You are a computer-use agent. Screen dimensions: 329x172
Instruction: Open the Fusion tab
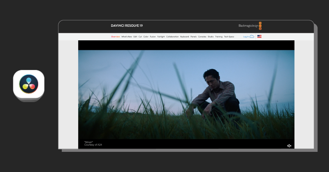pos(153,37)
